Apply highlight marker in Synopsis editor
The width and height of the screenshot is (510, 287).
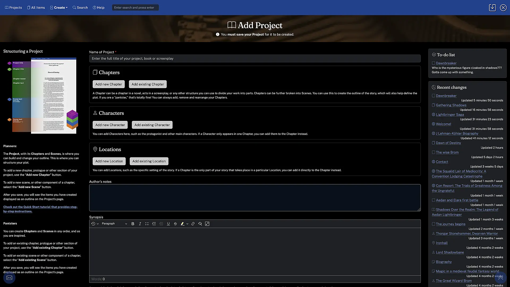click(x=182, y=224)
